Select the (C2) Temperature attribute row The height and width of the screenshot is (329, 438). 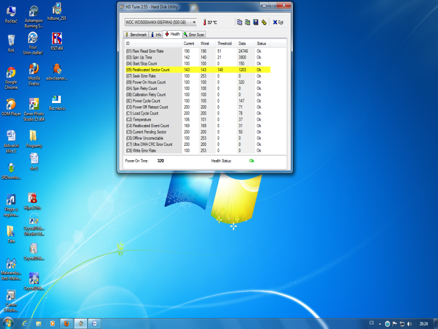click(198, 120)
